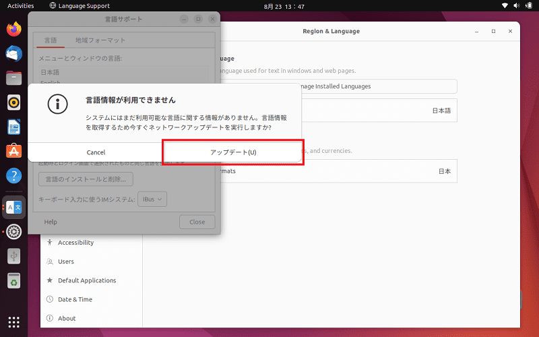Click the battery icon in top bar
The height and width of the screenshot is (337, 539).
pos(529,5)
